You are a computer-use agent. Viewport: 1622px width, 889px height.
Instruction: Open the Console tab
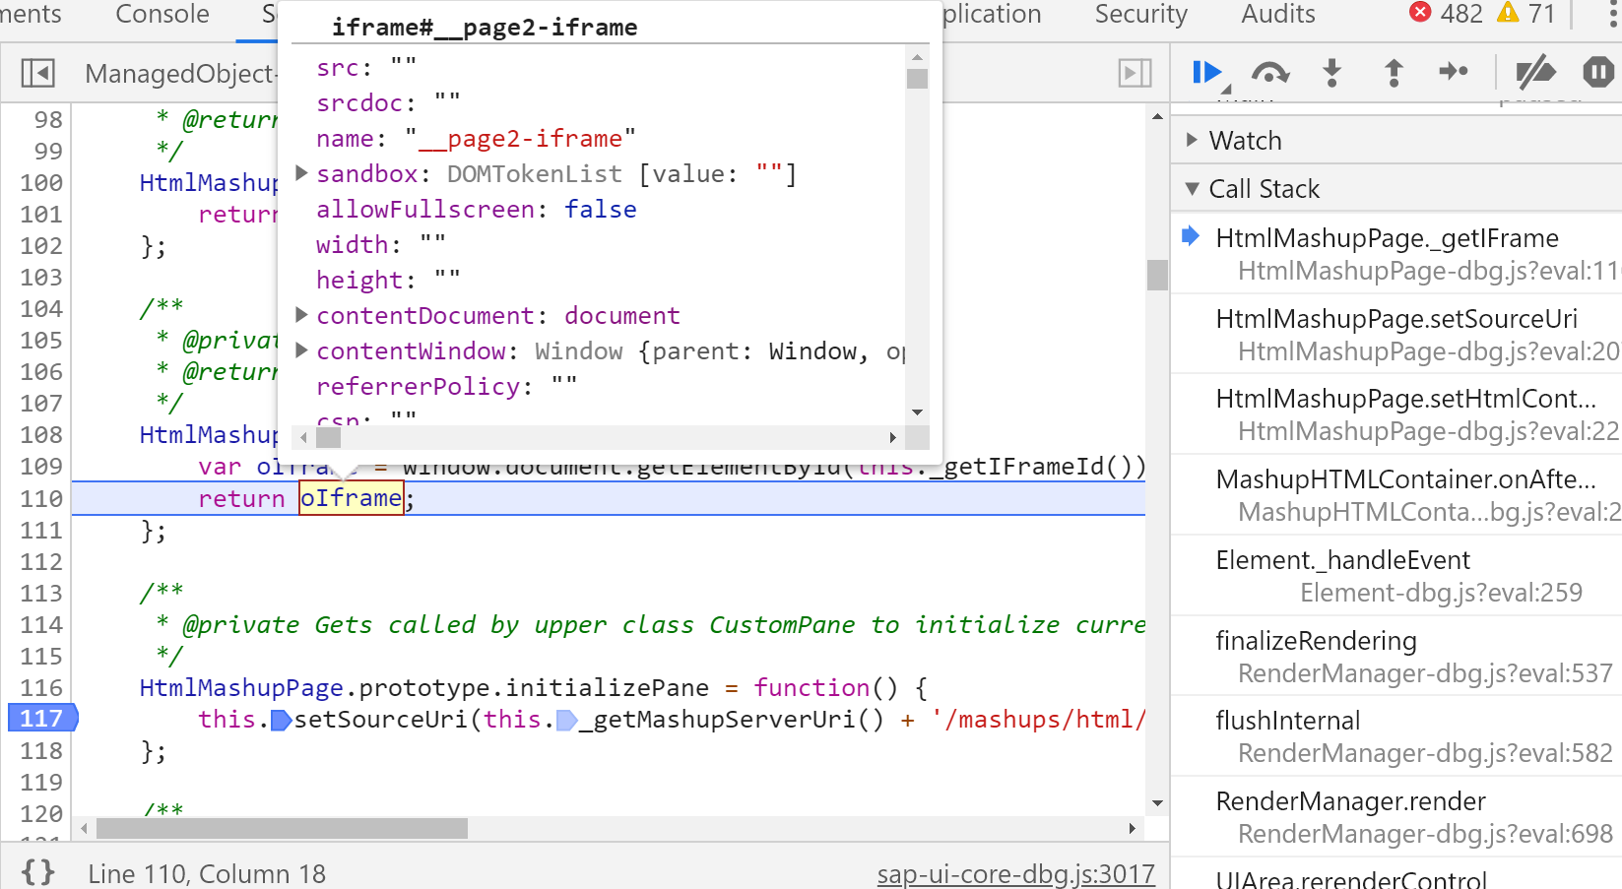162,14
